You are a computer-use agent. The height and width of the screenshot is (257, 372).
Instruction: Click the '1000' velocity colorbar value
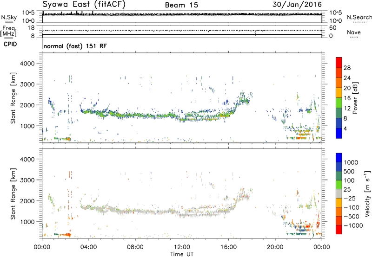(351, 162)
